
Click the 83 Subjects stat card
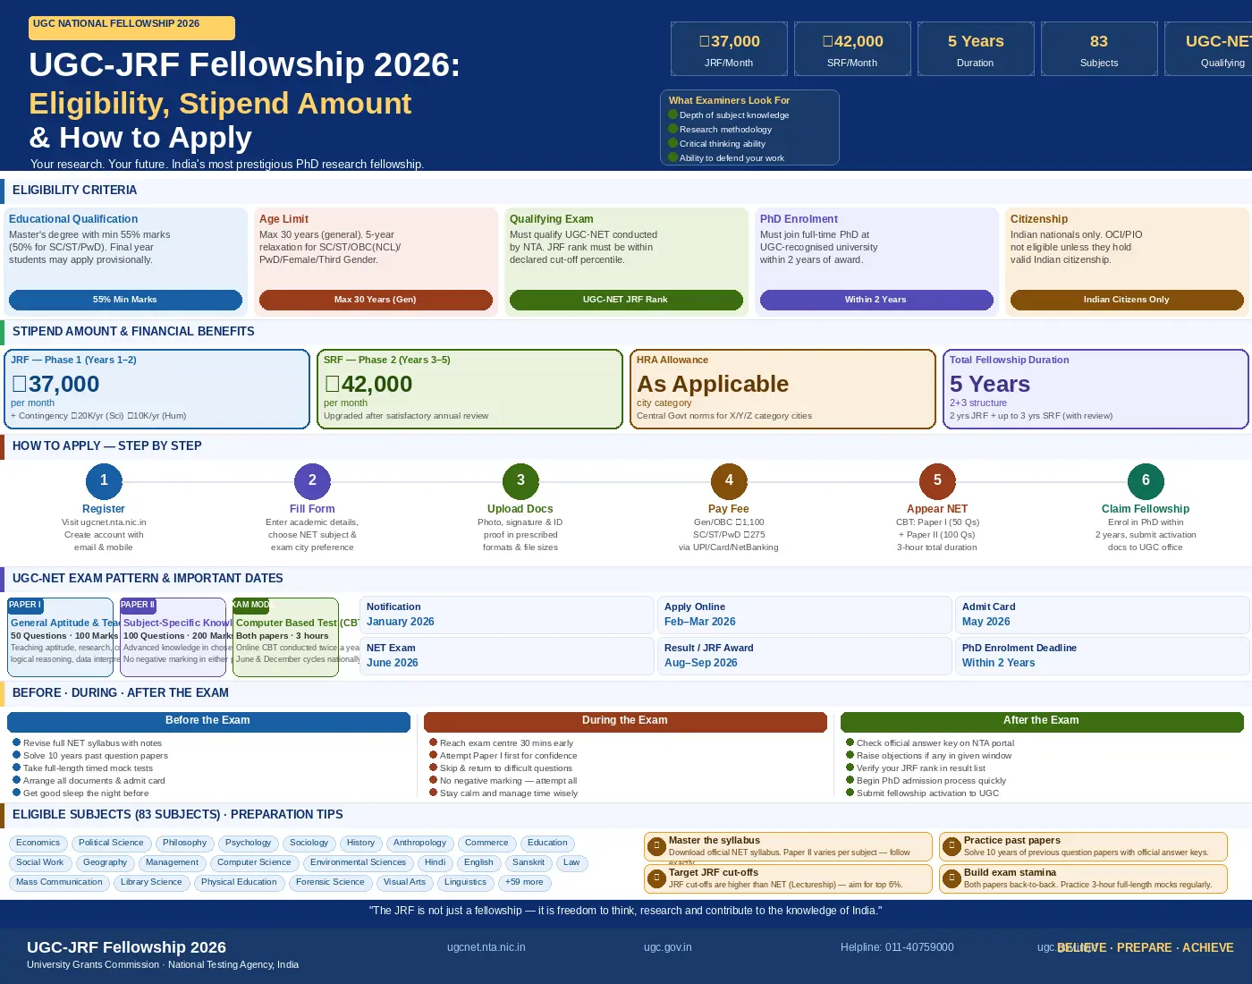1099,49
